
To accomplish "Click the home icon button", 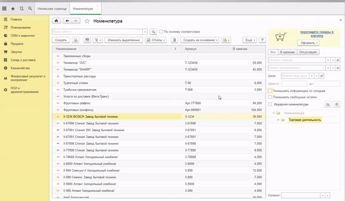I will pos(56,21).
